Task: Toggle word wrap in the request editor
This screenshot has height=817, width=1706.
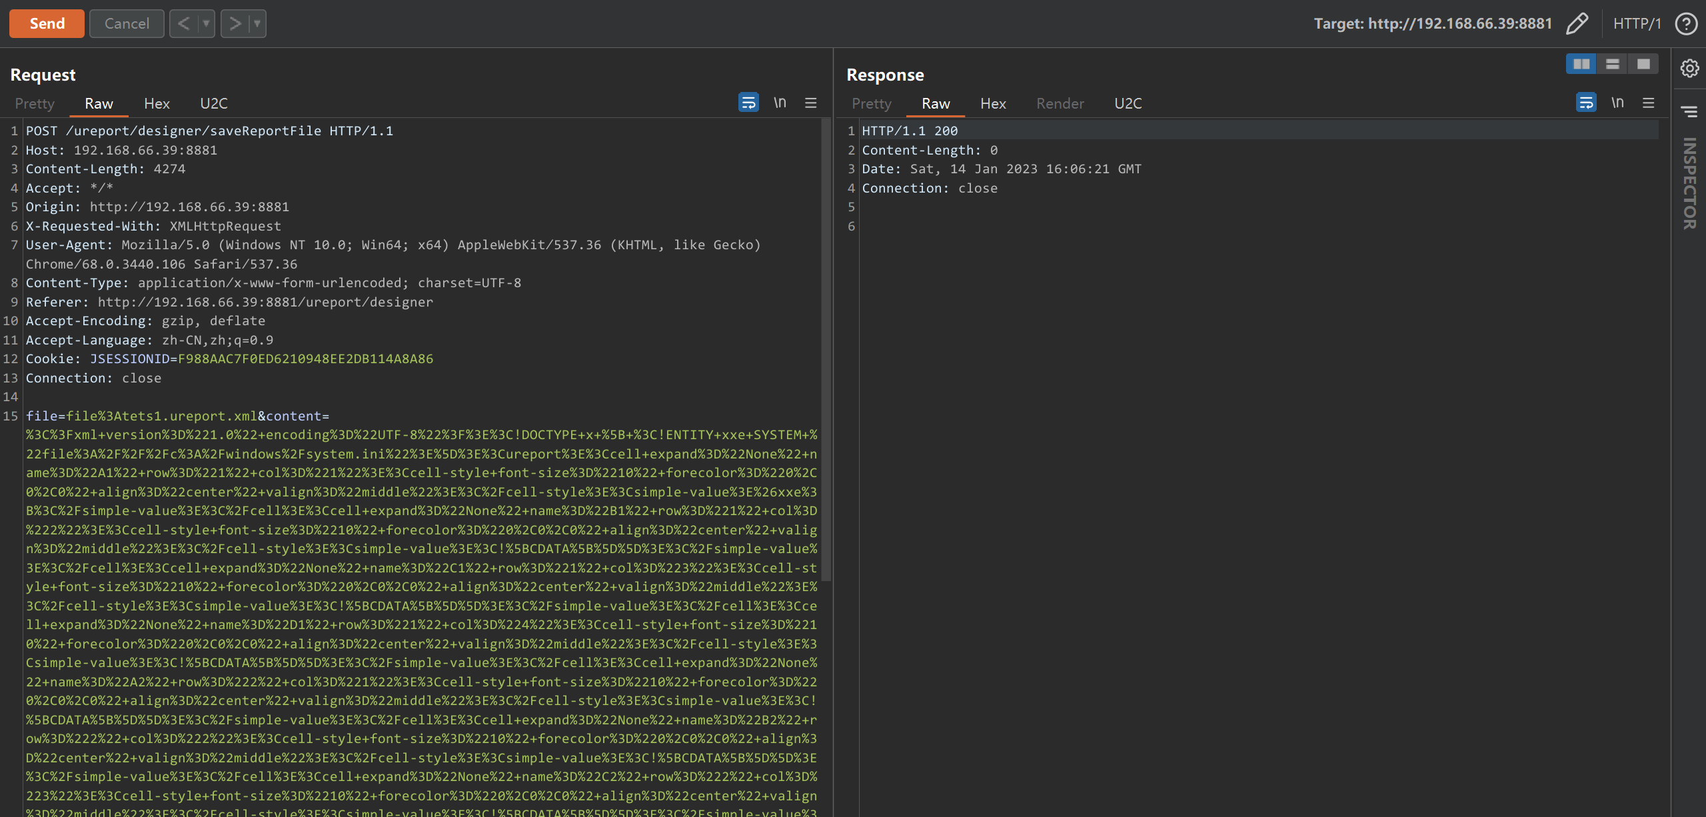Action: click(748, 103)
